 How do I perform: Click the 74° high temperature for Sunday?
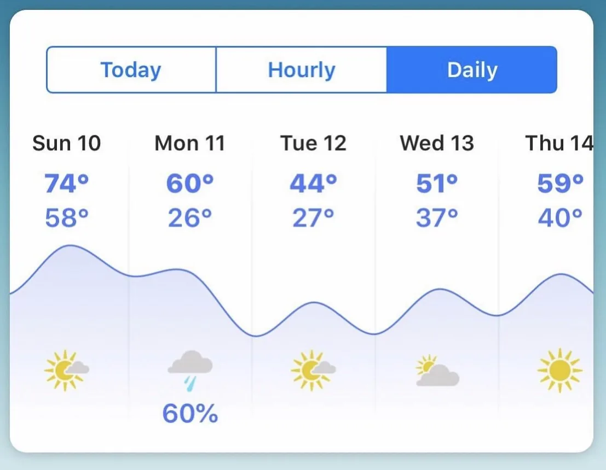coord(66,183)
